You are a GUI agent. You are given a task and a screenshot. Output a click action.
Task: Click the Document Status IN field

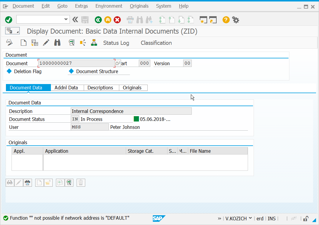point(75,119)
